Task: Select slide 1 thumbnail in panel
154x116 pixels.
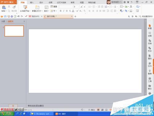Action: [14, 31]
